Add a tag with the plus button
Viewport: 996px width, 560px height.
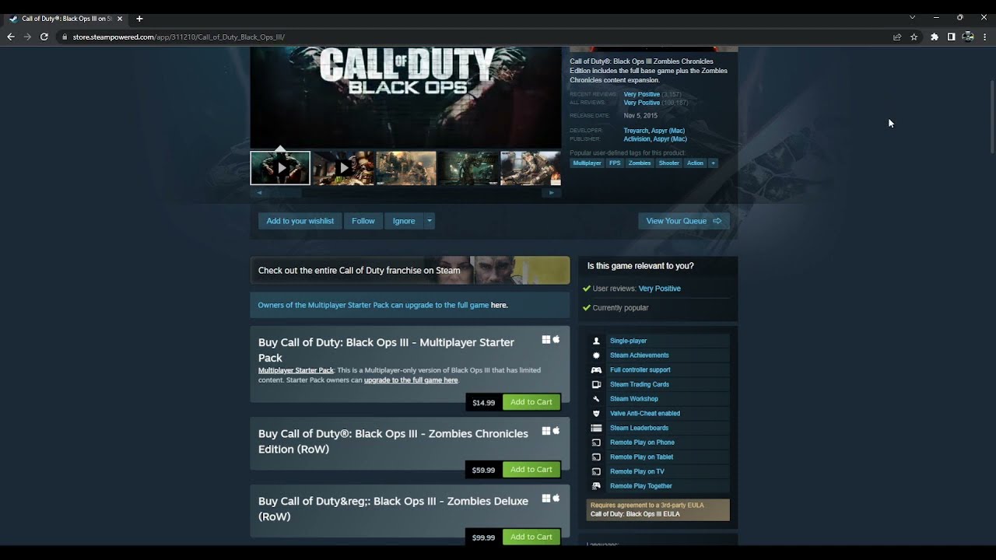(x=713, y=163)
